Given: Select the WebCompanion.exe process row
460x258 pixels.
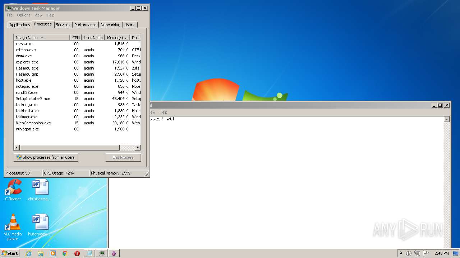Looking at the screenshot, I should tap(77, 123).
